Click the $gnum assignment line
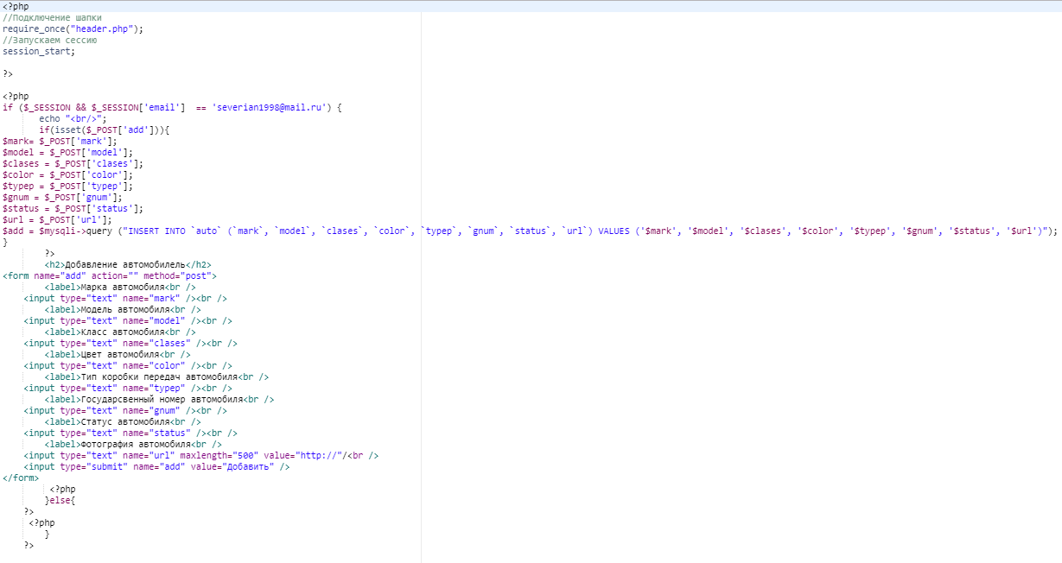 click(x=62, y=197)
